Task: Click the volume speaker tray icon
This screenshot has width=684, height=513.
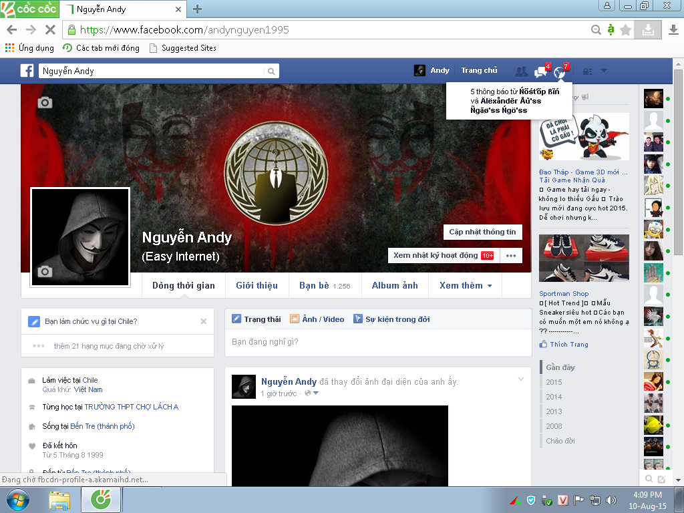Action: point(611,500)
